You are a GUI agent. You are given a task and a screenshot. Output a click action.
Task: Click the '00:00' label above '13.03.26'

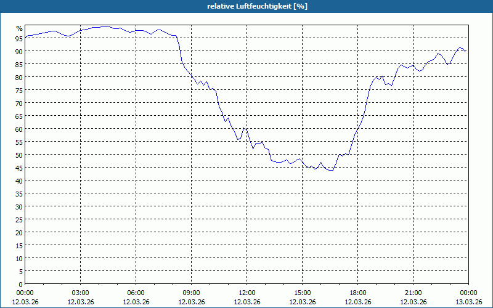click(x=468, y=293)
